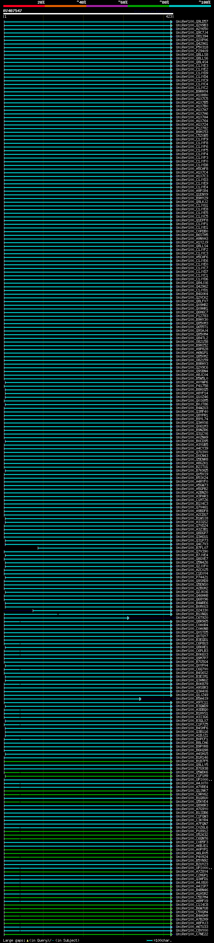The height and width of the screenshot is (943, 214).
Task: Click hit label UniRef100_Q8LLS8
Action: pyautogui.click(x=192, y=55)
